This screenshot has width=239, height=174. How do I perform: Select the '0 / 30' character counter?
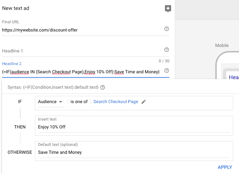(164, 61)
